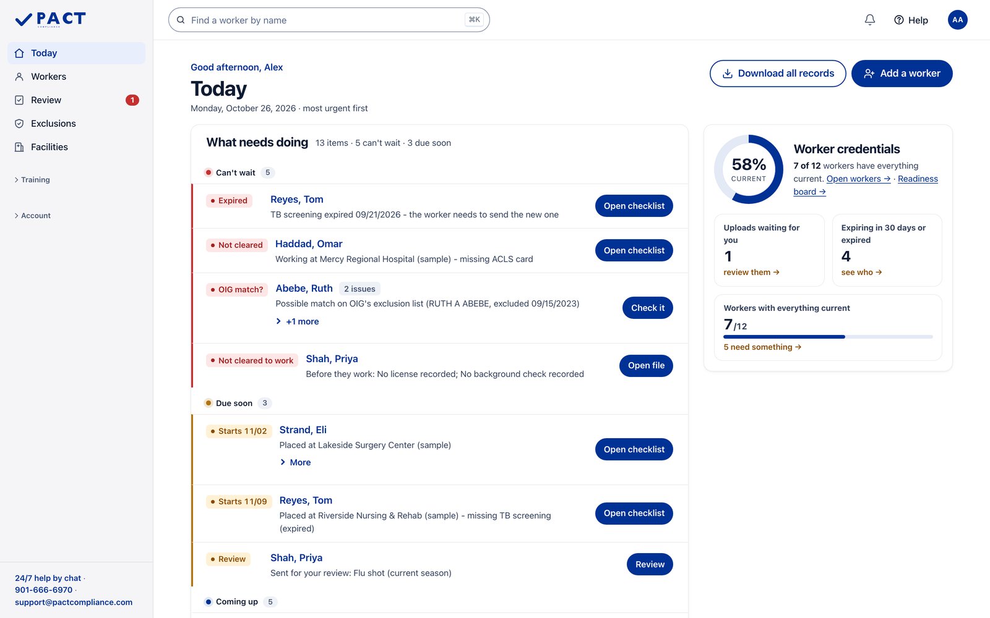Click the Review checkbox icon in sidebar

[x=19, y=100]
